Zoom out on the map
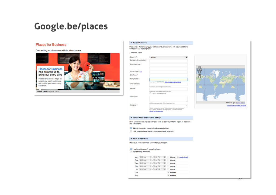 tap(199, 77)
